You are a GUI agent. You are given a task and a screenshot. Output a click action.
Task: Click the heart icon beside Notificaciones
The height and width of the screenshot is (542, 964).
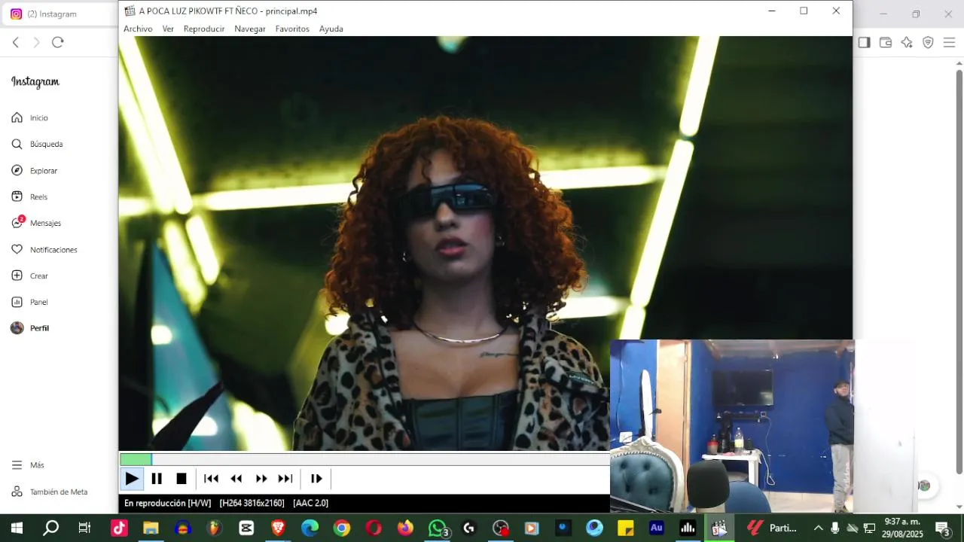coord(17,250)
